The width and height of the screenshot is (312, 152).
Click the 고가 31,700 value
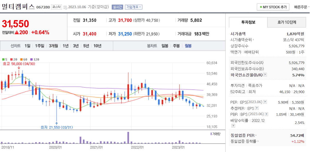tap(125, 20)
